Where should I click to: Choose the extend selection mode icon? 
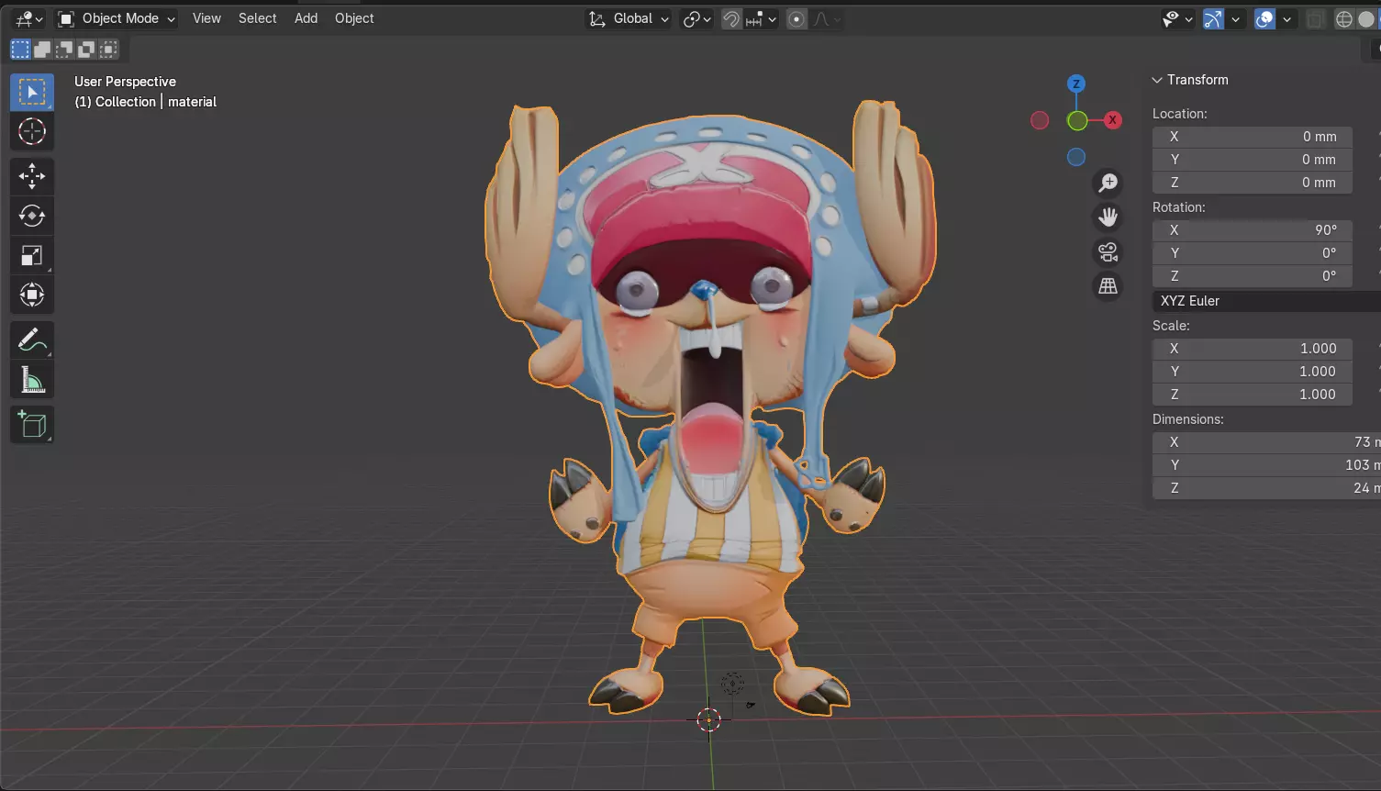click(x=42, y=49)
